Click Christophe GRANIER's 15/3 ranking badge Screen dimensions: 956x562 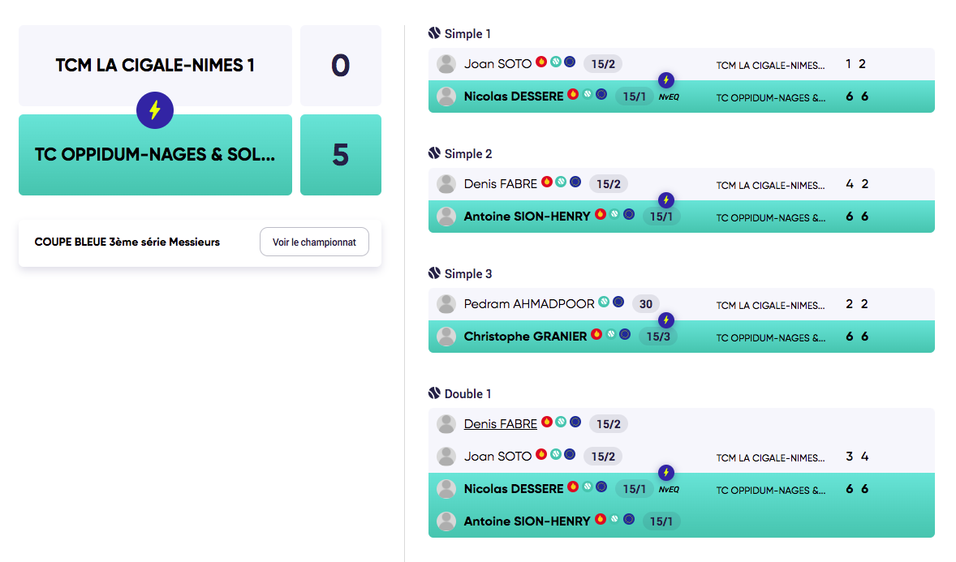657,337
